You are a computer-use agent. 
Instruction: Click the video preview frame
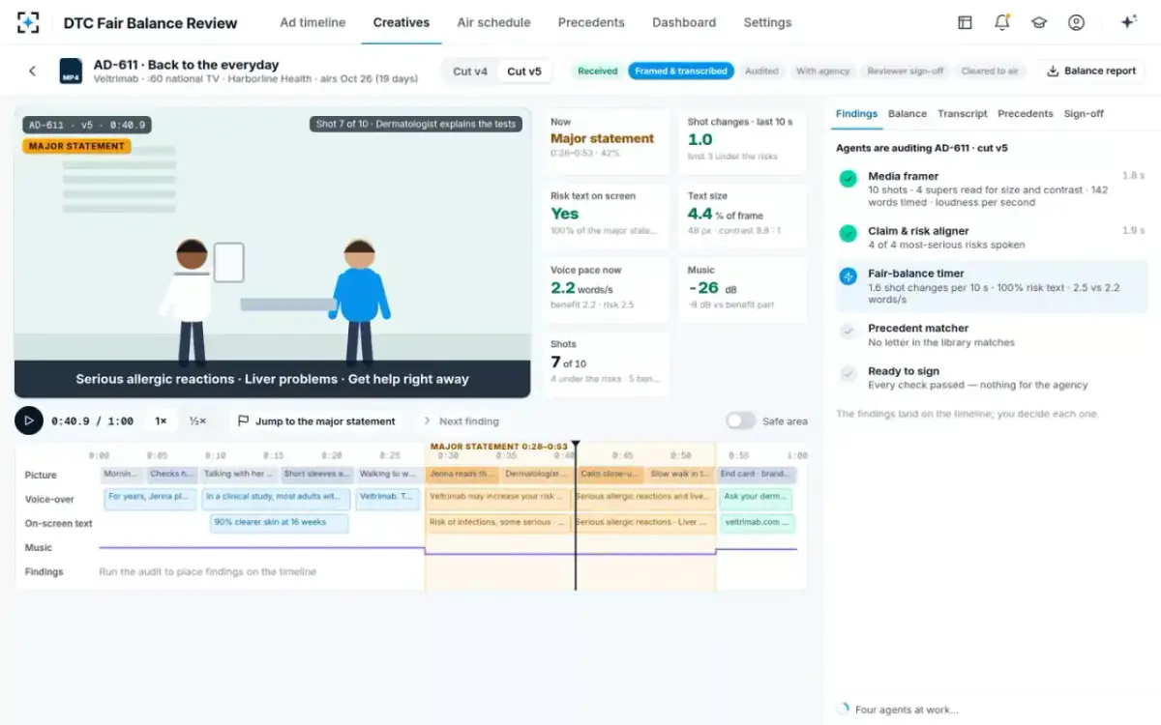(x=273, y=252)
